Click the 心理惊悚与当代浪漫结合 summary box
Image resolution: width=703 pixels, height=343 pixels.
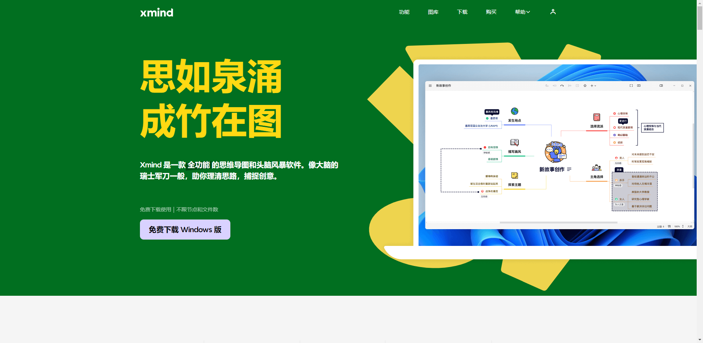tap(652, 128)
